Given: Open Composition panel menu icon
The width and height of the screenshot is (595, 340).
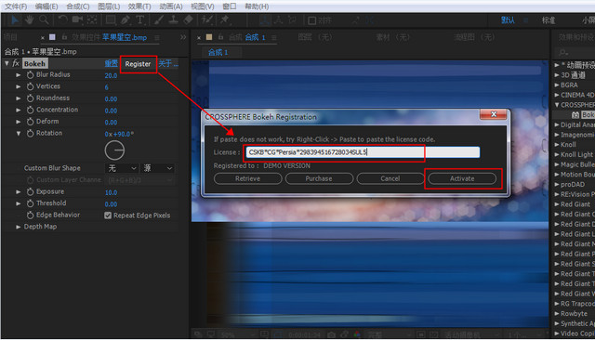Looking at the screenshot, I should click(274, 37).
